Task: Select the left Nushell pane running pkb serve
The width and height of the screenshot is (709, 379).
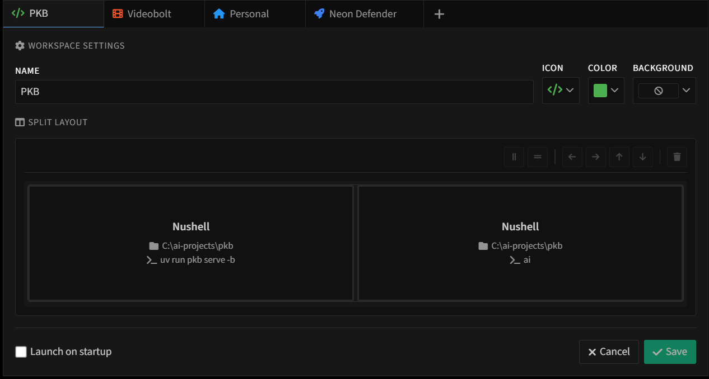Action: [191, 243]
